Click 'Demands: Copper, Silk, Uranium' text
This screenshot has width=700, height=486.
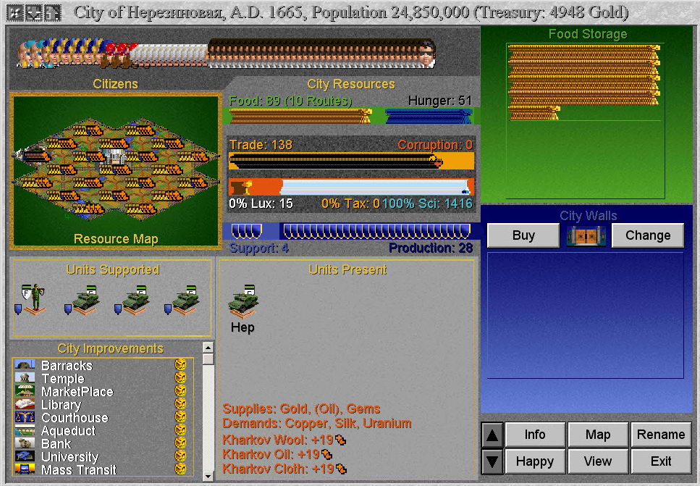click(x=317, y=423)
